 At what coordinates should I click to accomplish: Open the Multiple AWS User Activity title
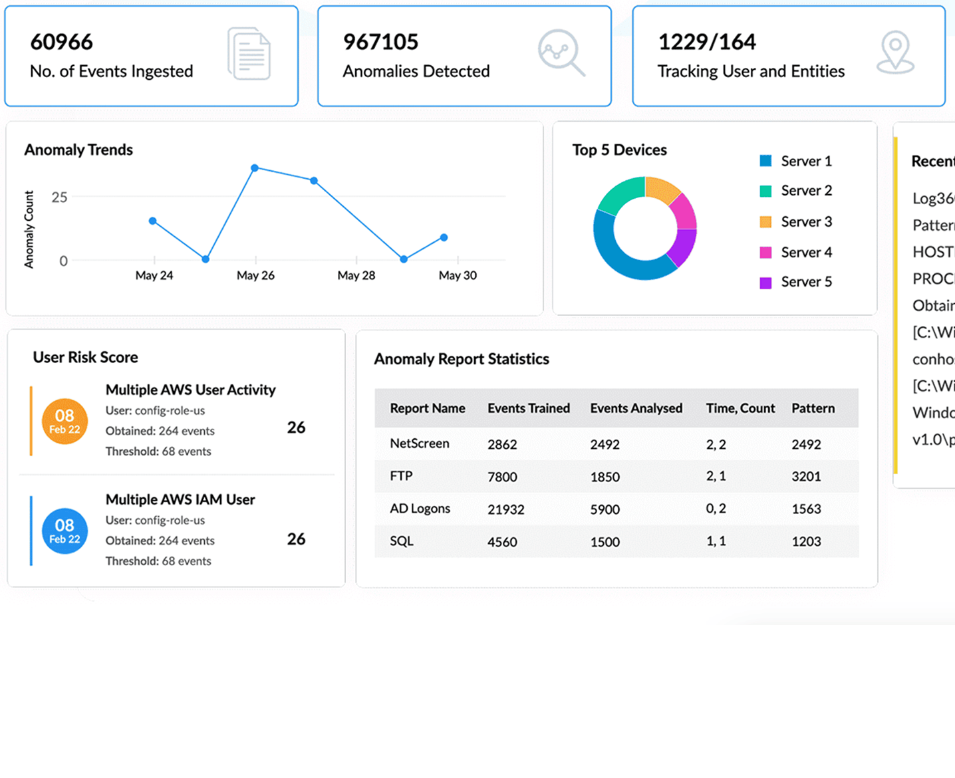(x=190, y=390)
